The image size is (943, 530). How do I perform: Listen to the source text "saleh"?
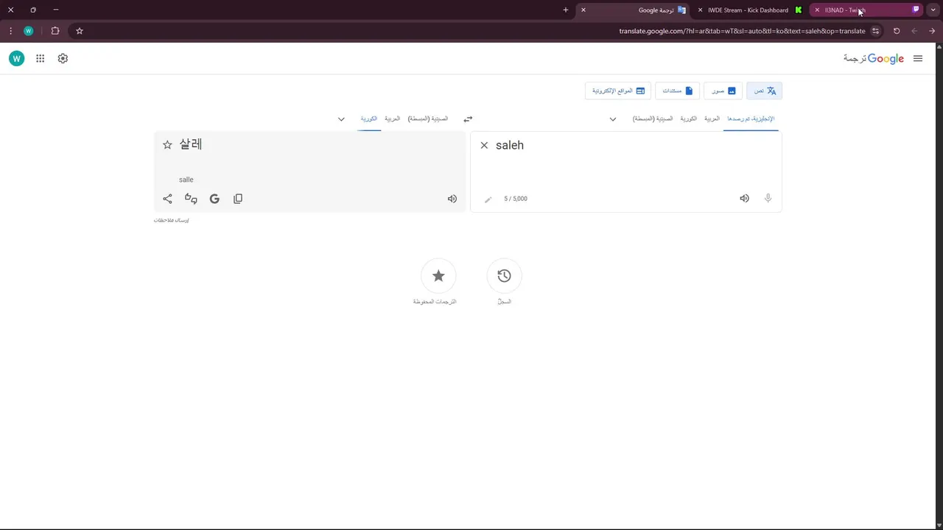click(x=744, y=199)
